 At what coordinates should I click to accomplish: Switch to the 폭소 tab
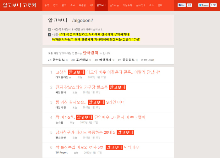151,5
